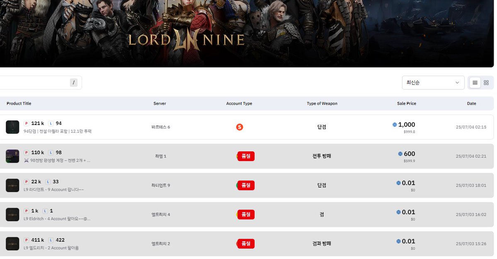The image size is (497, 259).
Task: Click the coin icon next to 600
Action: pyautogui.click(x=400, y=153)
